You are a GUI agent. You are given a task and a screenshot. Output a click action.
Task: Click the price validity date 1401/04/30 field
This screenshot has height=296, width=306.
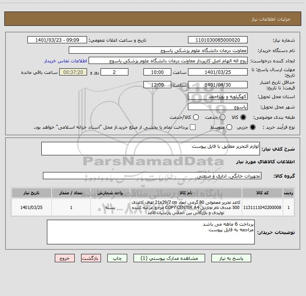pos(218,85)
